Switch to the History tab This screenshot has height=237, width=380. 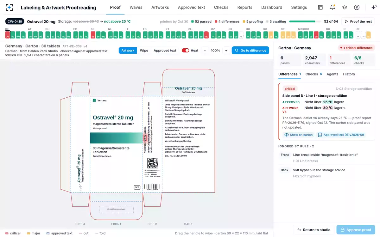[349, 74]
